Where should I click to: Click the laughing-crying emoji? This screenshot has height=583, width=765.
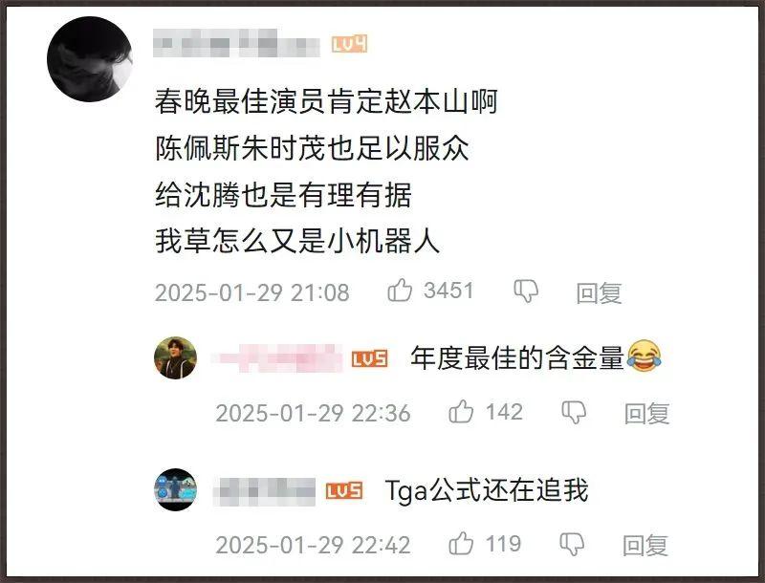[644, 356]
